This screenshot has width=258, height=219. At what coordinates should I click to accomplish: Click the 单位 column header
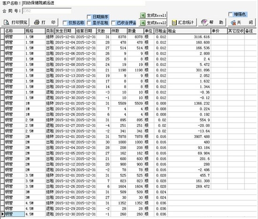click(x=149, y=31)
